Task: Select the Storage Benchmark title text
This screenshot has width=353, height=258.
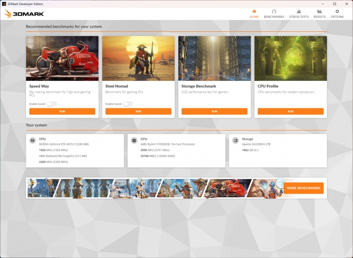Action: click(x=199, y=86)
